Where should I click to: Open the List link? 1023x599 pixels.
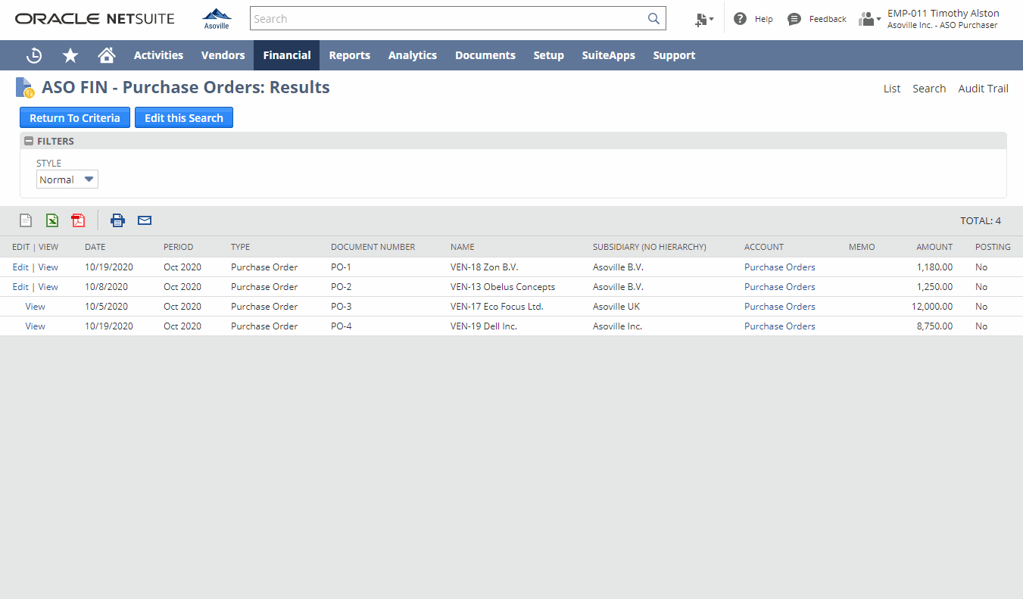[x=892, y=89]
